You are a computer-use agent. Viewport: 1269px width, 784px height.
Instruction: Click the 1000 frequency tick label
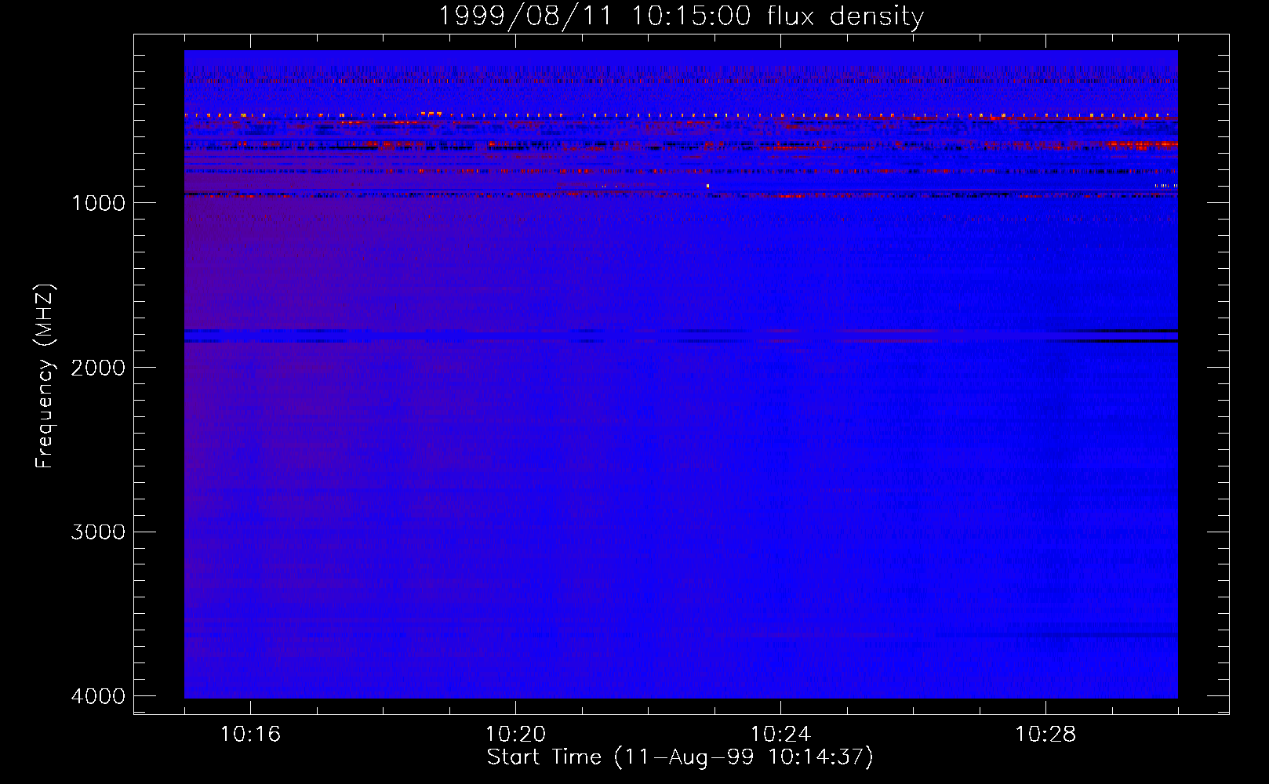(98, 203)
